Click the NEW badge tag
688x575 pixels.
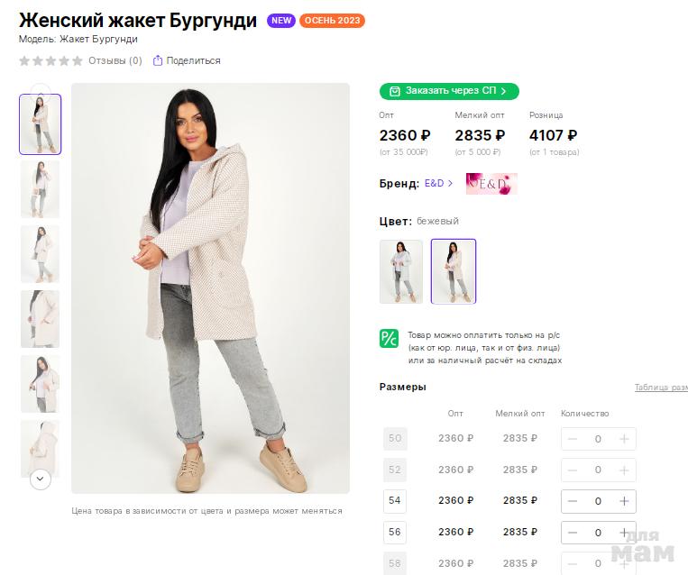281,21
